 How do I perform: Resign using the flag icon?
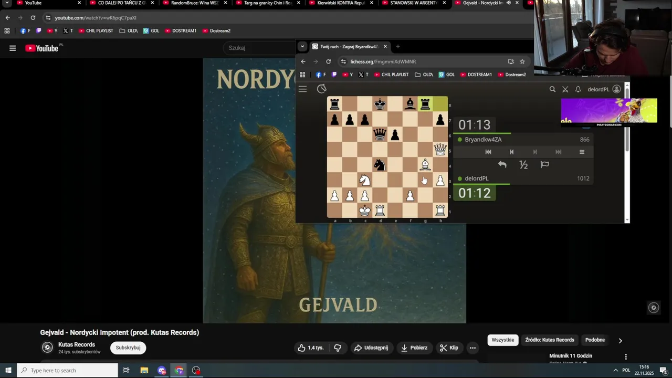544,165
